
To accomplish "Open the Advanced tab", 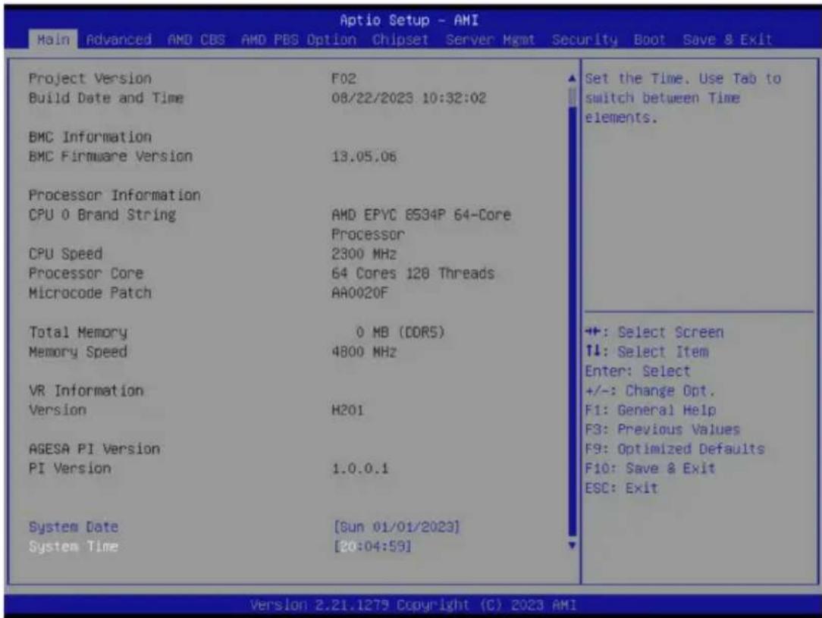I will pyautogui.click(x=119, y=40).
